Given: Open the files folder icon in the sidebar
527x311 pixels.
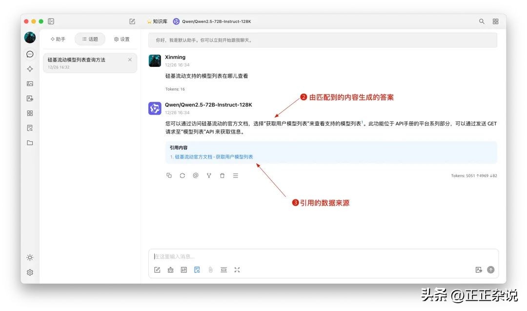Looking at the screenshot, I should pos(30,143).
